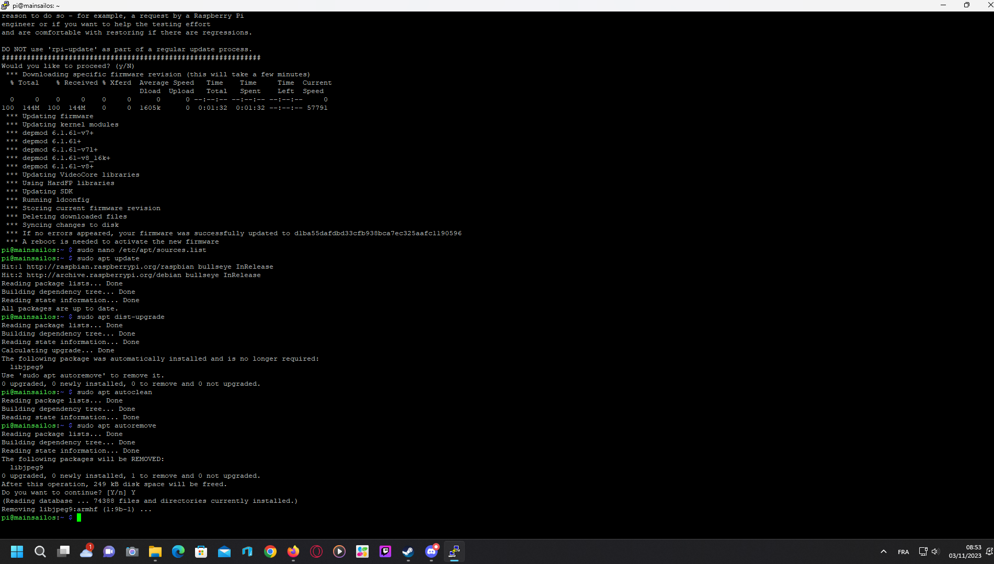Open volume control from speaker icon
994x564 pixels.
935,551
